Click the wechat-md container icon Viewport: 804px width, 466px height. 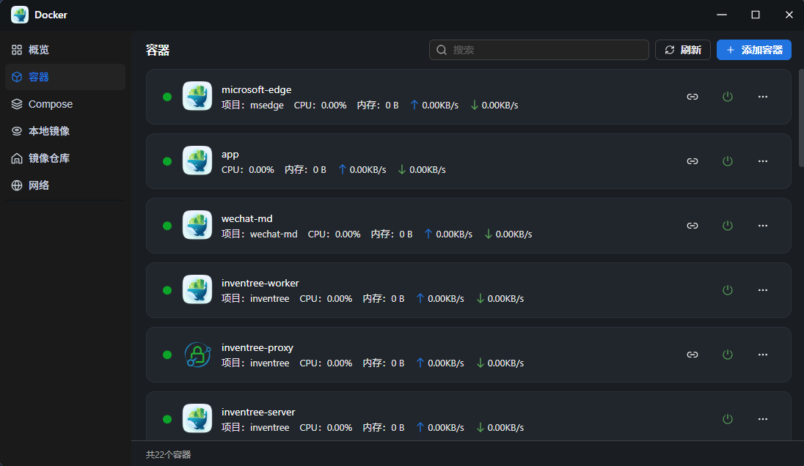coord(197,226)
